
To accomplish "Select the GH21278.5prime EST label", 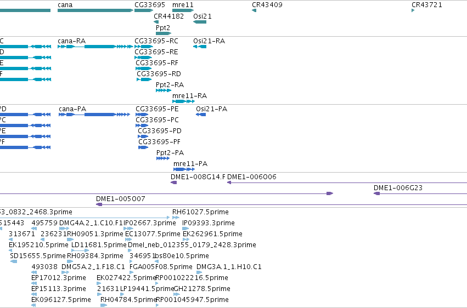I will coord(201,289).
